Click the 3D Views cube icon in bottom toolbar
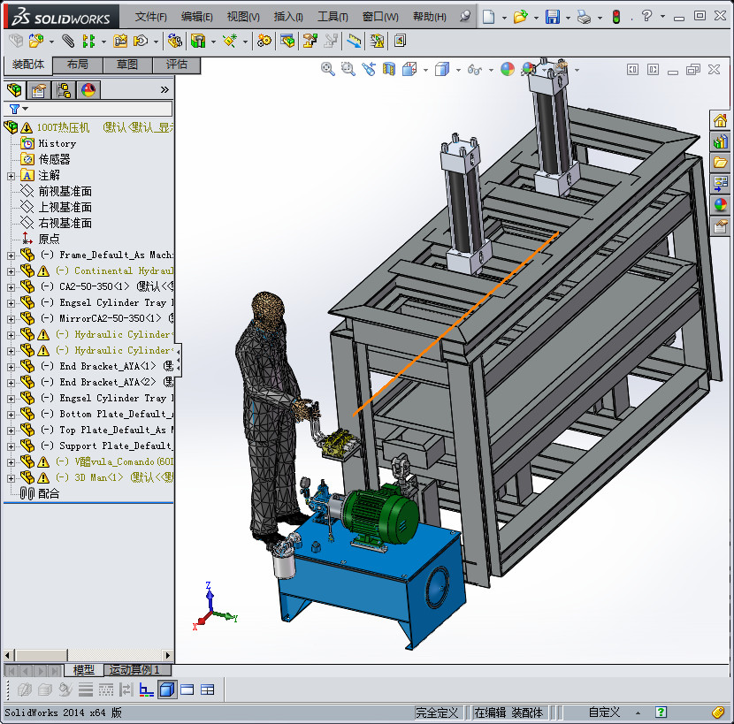This screenshot has width=734, height=724. point(167,690)
